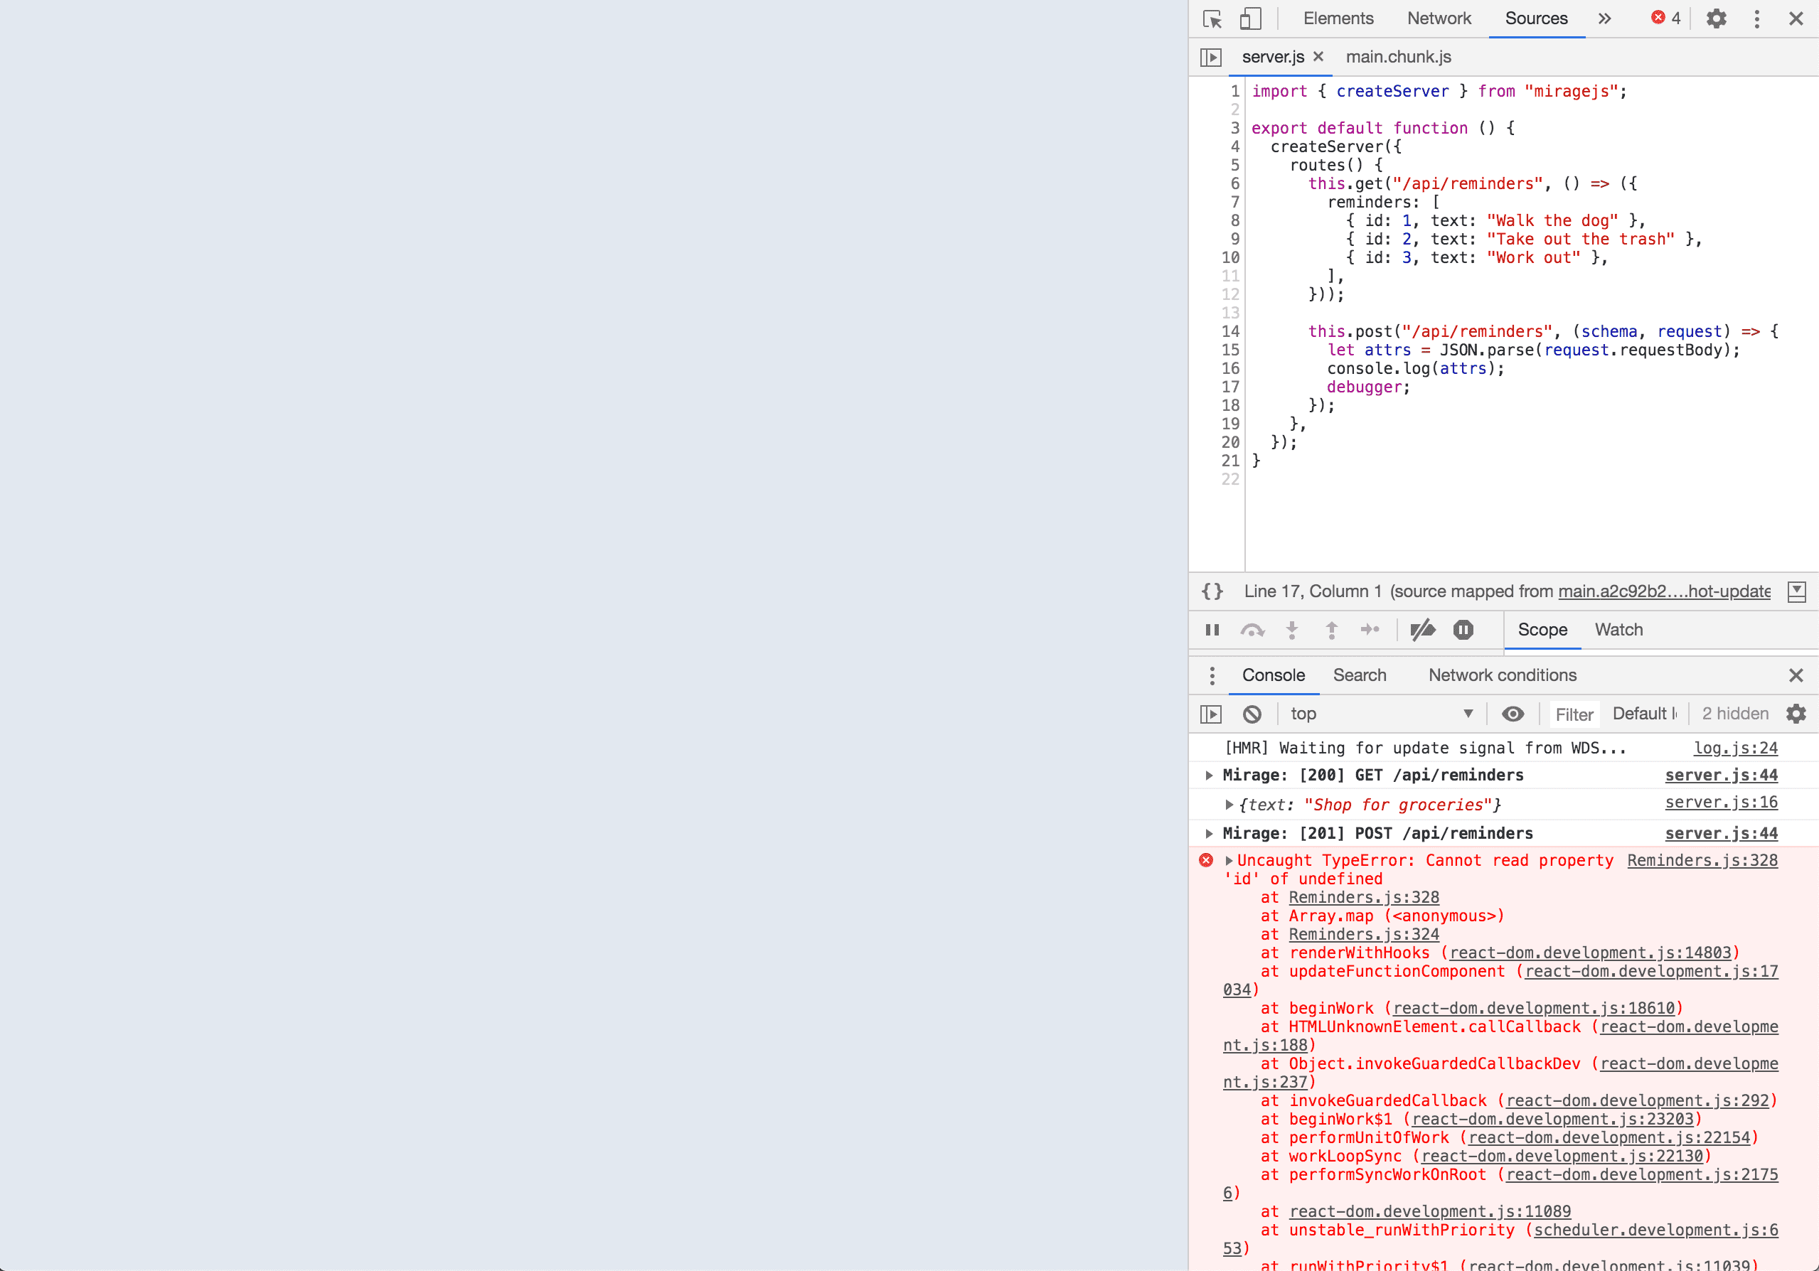Open Reminders.js:328 link at error right
Screen dimensions: 1819x1271
1702,861
